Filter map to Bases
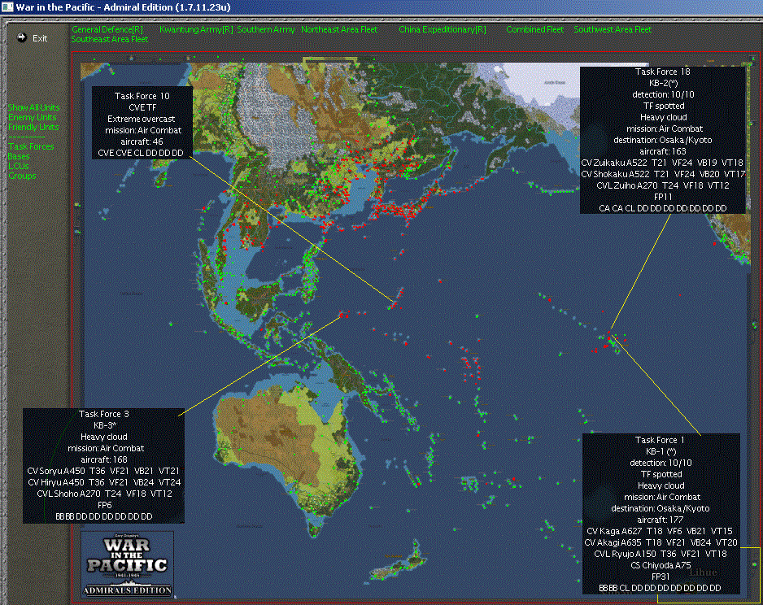The width and height of the screenshot is (763, 605). 19,156
